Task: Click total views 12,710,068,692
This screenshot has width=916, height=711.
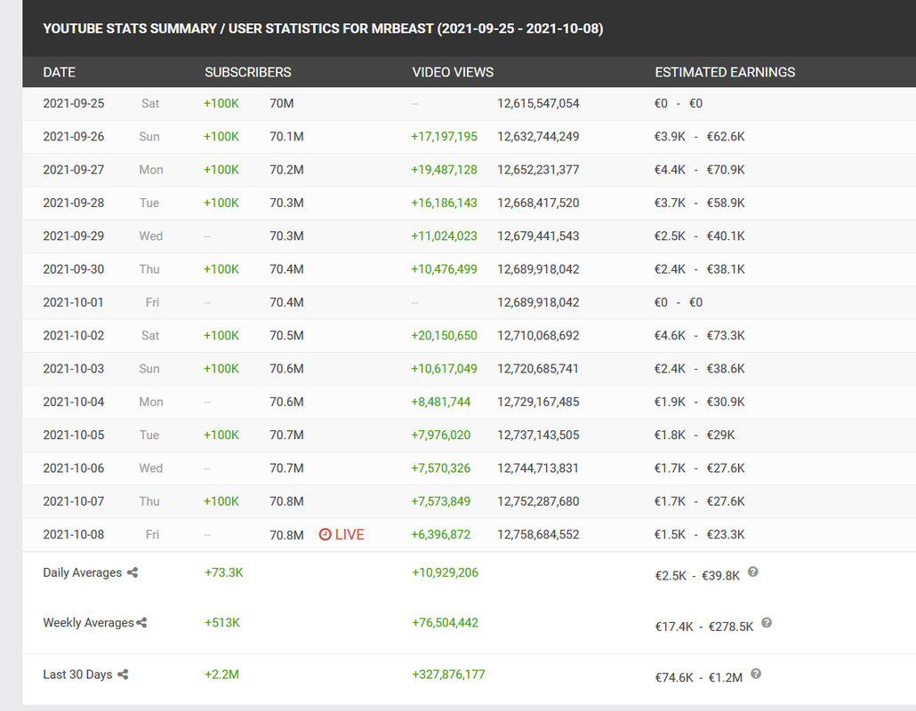Action: 538,336
